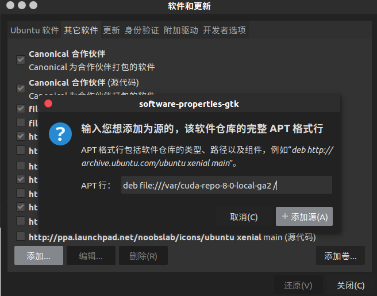The image size is (377, 296).
Task: Check the second file source checkbox
Action: point(21,122)
